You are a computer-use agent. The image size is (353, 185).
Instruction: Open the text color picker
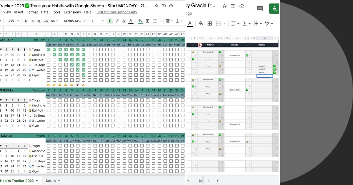(x=131, y=21)
